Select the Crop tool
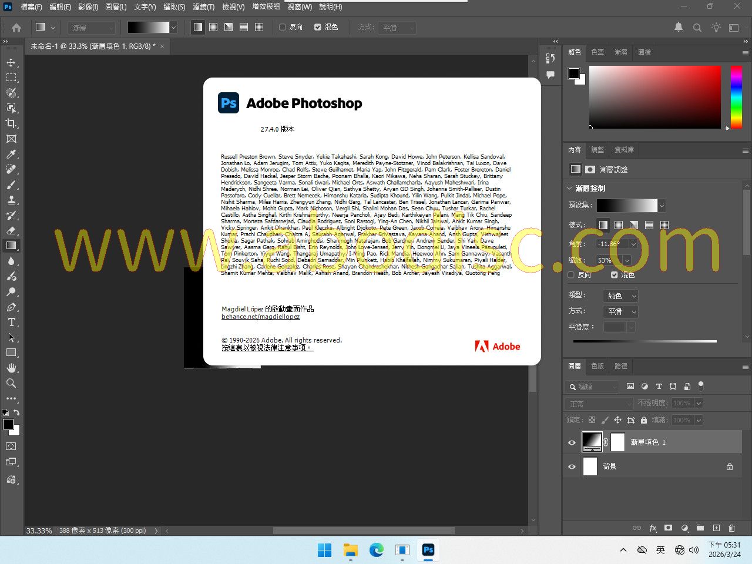Viewport: 752px width, 564px height. pos(11,123)
